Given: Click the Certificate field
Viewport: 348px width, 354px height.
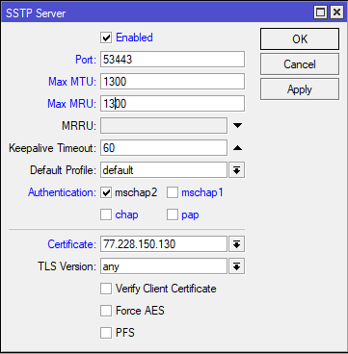Looking at the screenshot, I should pyautogui.click(x=164, y=244).
